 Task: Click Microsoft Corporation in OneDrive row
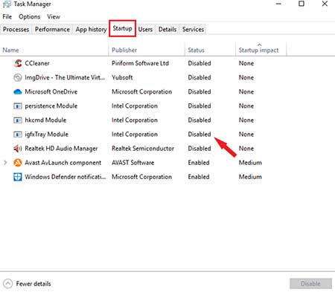point(141,92)
